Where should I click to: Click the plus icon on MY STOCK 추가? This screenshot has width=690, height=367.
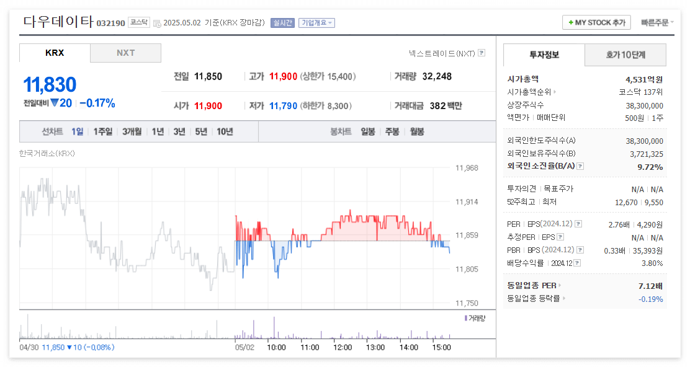pos(571,22)
